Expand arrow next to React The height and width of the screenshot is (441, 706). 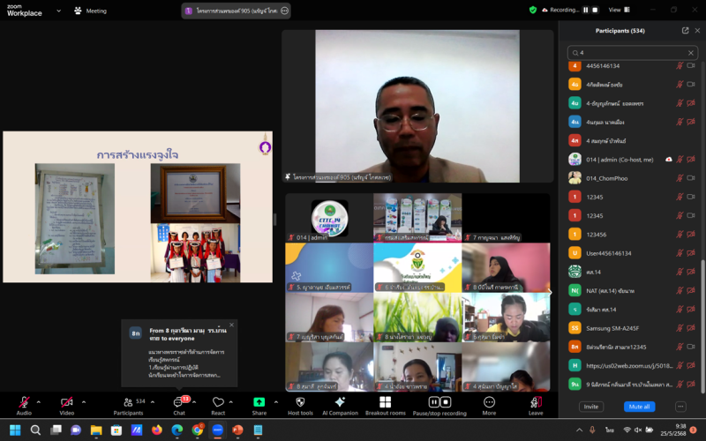[231, 402]
